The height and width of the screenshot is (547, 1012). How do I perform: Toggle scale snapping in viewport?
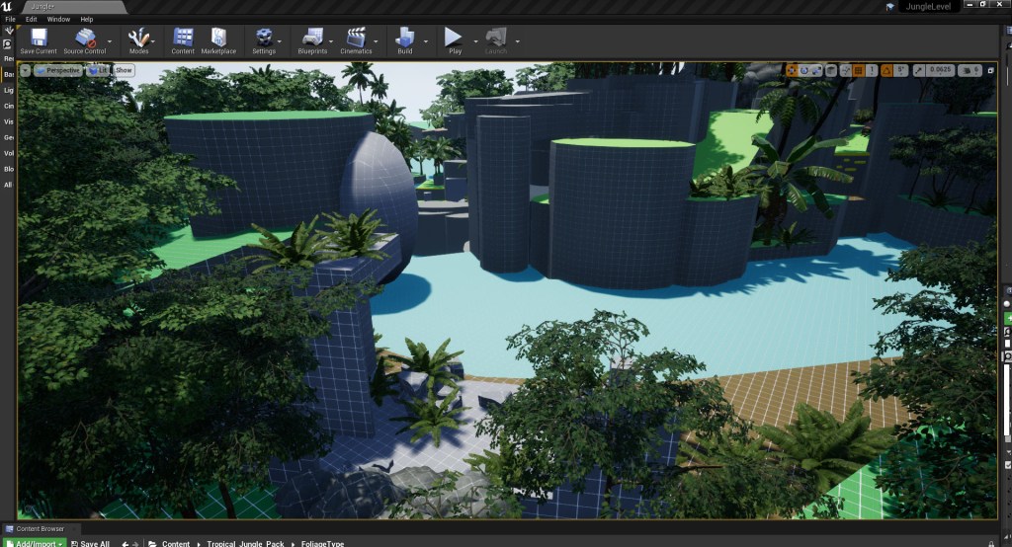tap(919, 70)
